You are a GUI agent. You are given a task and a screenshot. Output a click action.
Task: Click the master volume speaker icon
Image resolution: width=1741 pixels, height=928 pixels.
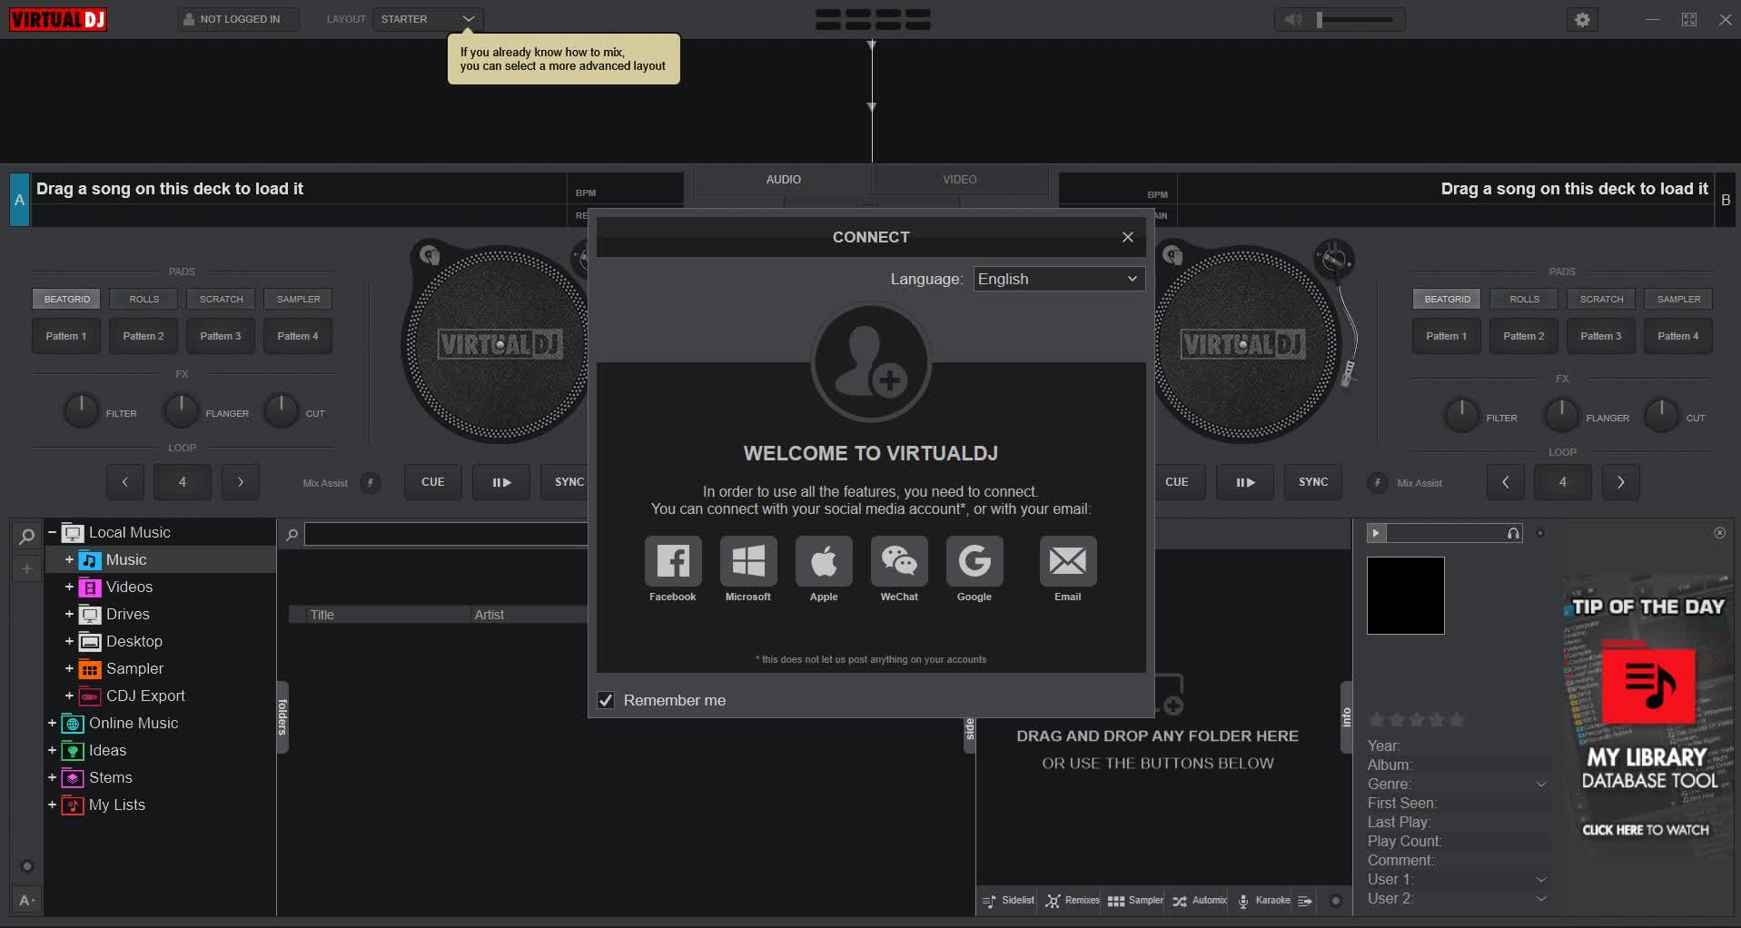point(1293,19)
